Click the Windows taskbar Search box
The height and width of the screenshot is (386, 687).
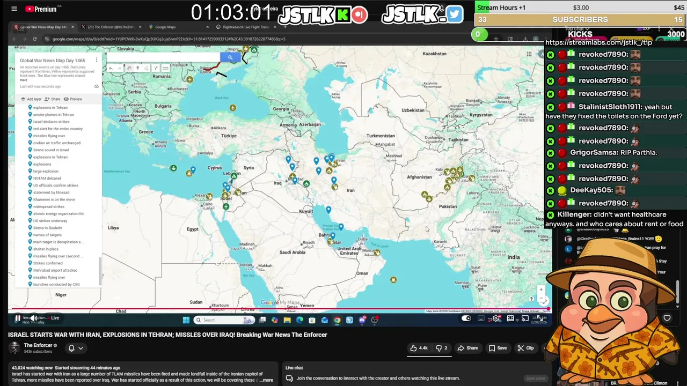223,320
